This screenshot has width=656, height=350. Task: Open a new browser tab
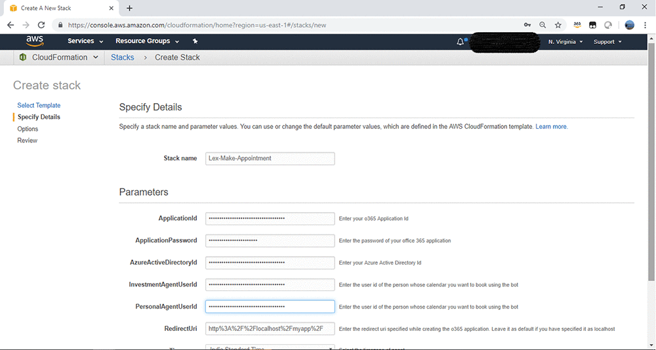point(130,8)
